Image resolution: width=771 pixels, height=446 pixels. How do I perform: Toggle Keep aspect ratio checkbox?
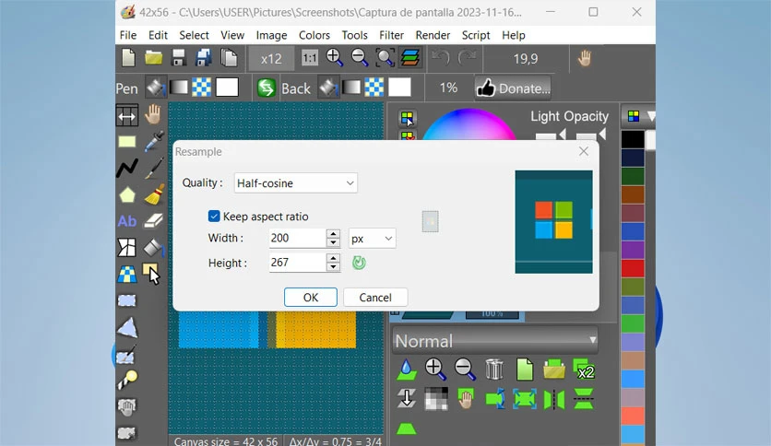(x=214, y=217)
